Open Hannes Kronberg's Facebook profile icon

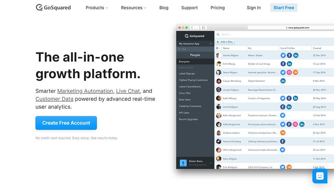283,141
